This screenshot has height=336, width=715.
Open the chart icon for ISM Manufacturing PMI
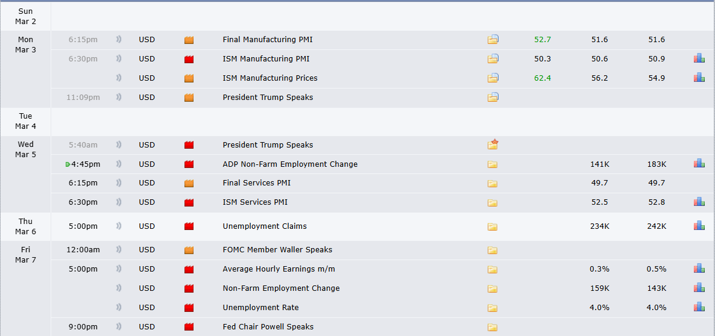click(x=699, y=59)
